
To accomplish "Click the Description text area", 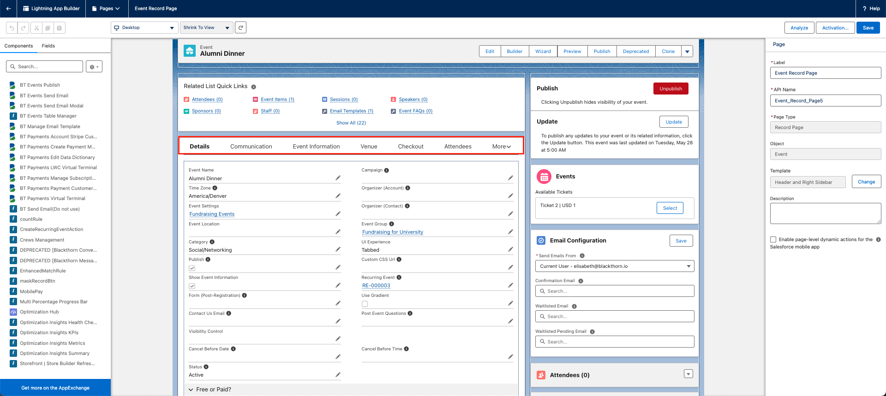I will coord(826,213).
